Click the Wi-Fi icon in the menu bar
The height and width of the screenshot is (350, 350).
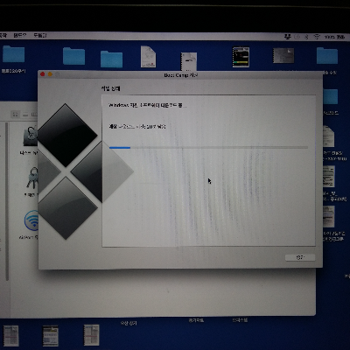coord(317,37)
